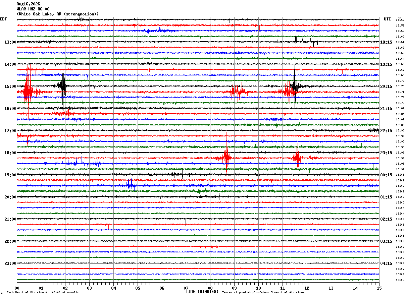Select the 13:00 CDT time label

coord(10,42)
